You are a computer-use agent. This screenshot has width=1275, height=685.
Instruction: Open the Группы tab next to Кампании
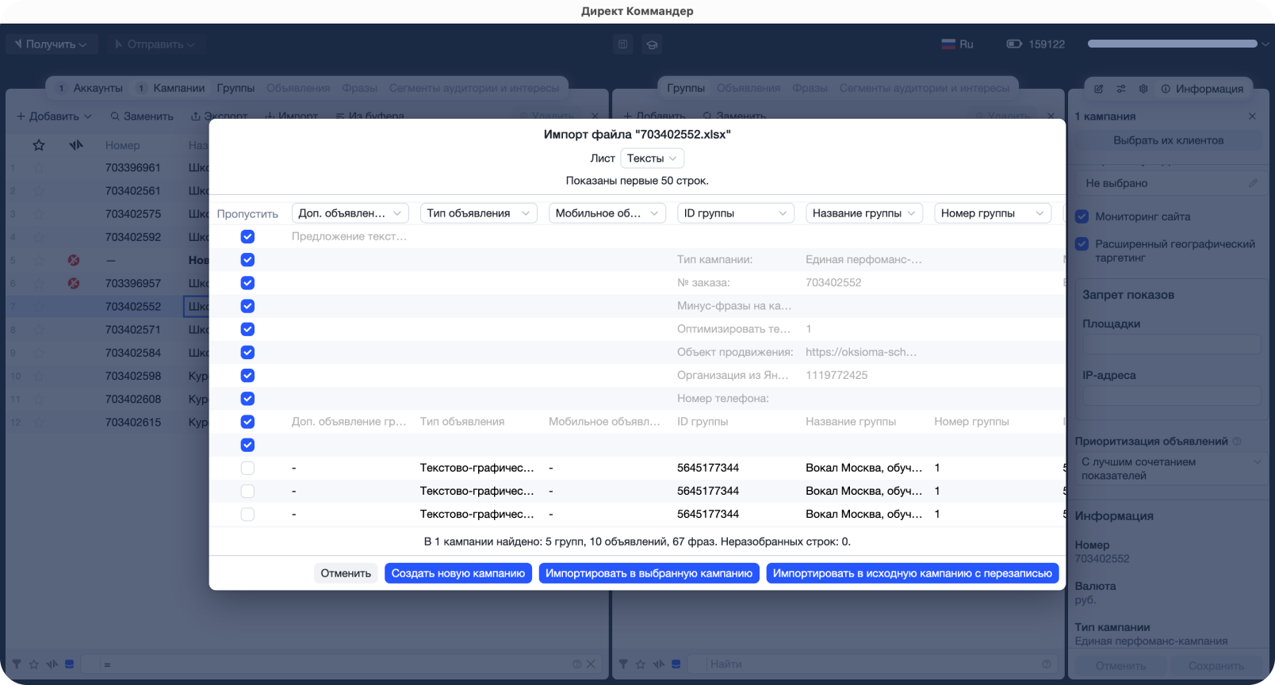(x=235, y=88)
